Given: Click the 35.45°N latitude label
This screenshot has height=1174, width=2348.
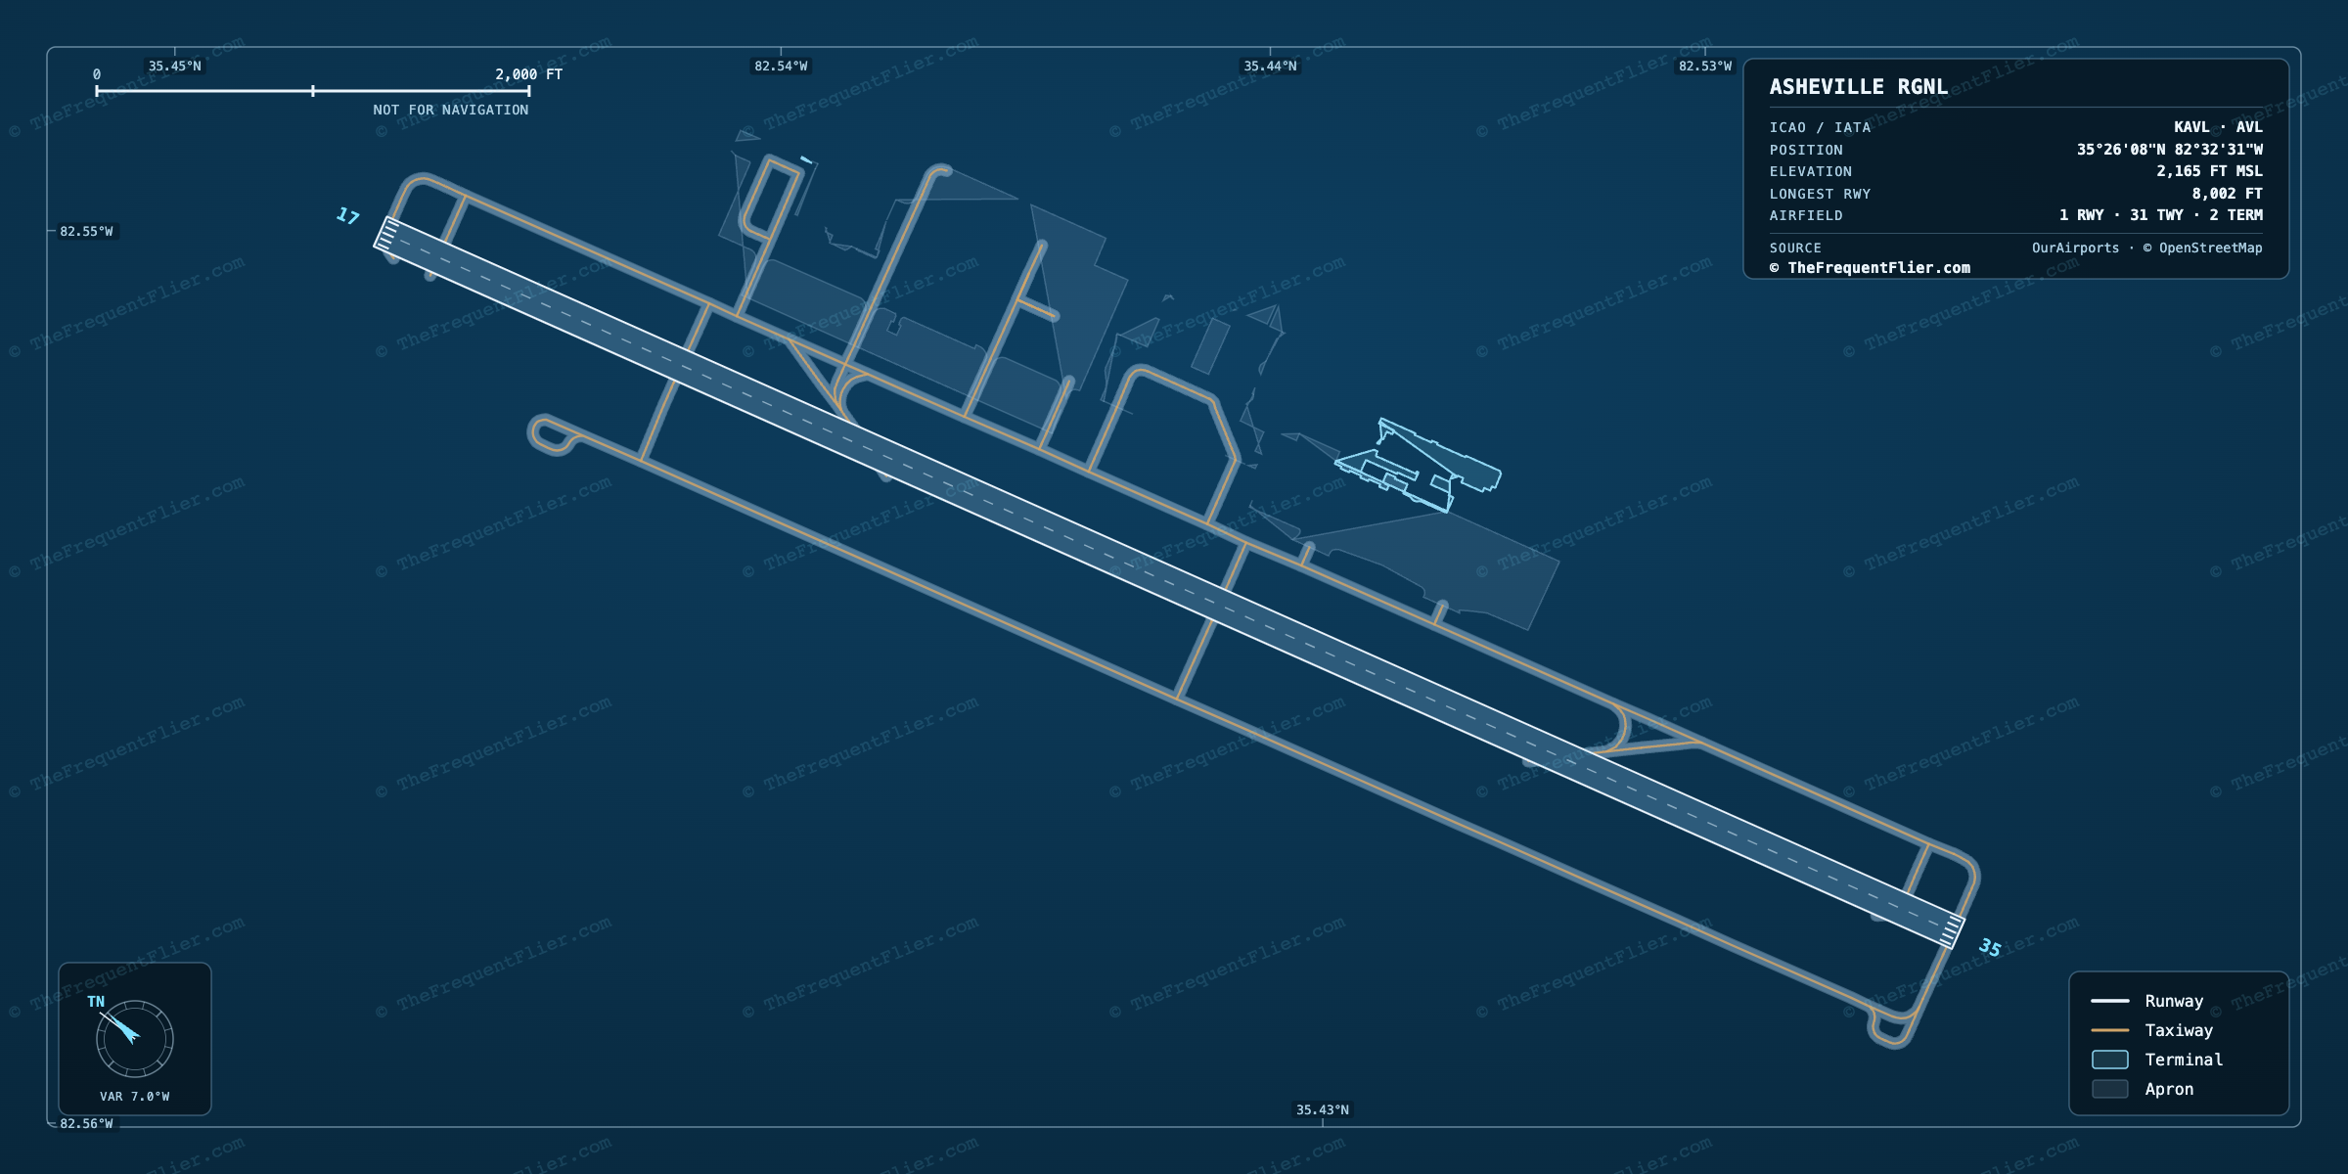Looking at the screenshot, I should [175, 67].
